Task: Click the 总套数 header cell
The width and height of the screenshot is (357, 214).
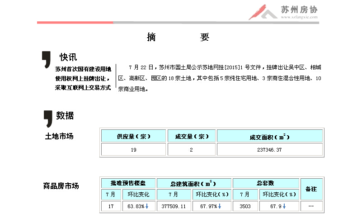Action: [x=266, y=183]
